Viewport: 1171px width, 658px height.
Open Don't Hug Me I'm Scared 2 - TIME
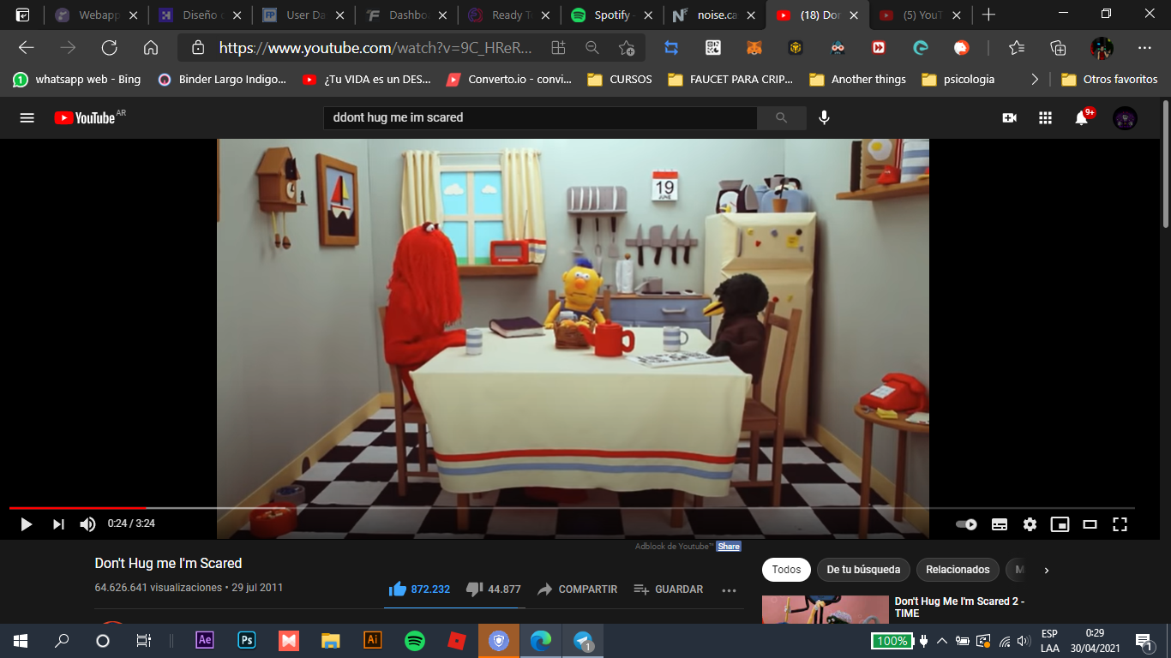959,607
